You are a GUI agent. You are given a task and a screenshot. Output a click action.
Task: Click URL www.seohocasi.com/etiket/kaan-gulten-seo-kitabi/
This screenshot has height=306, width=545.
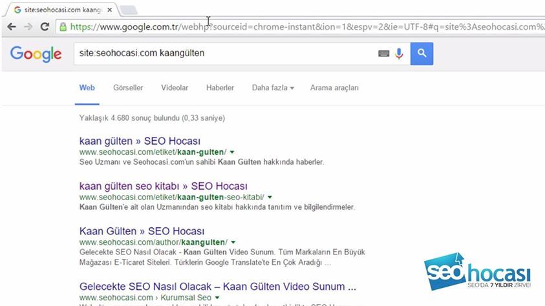pos(172,197)
